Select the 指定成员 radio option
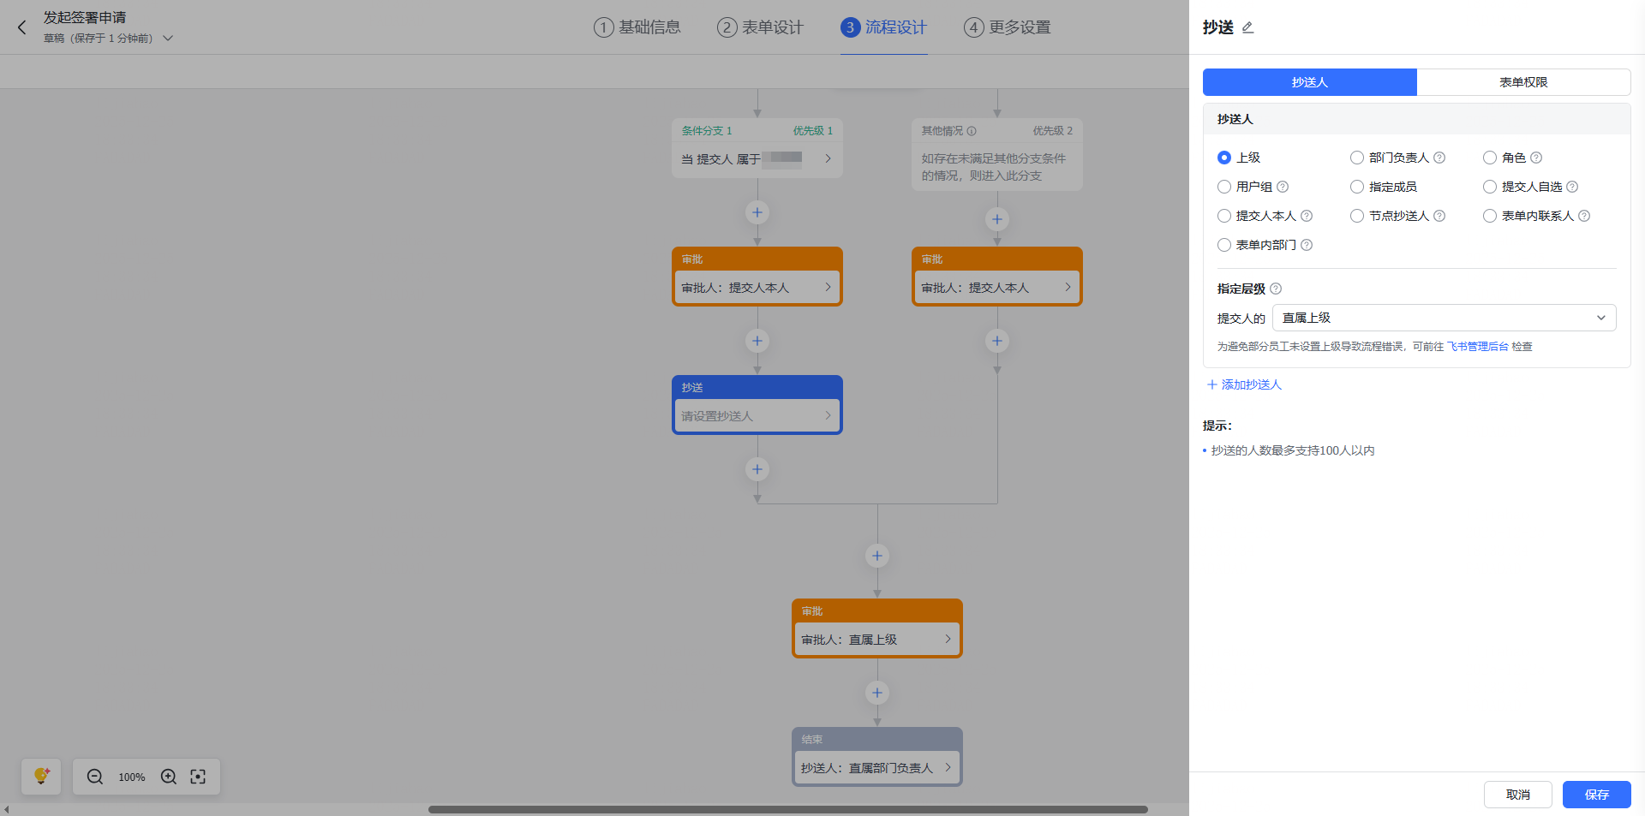This screenshot has width=1645, height=816. pyautogui.click(x=1357, y=187)
